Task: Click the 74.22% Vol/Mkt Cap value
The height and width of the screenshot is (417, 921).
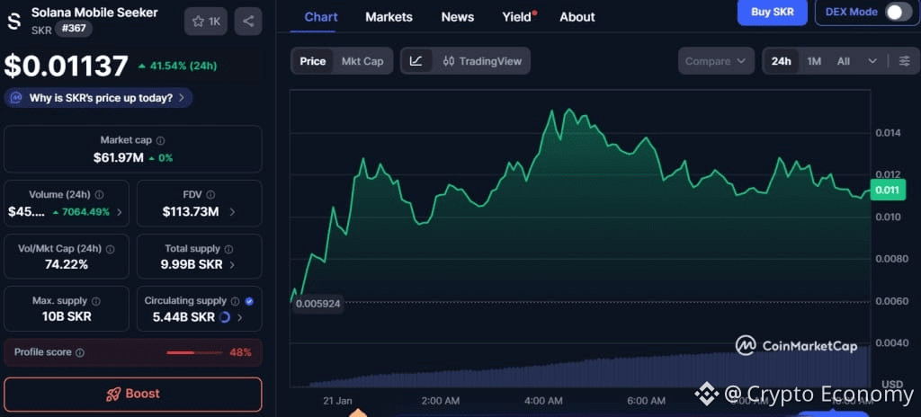Action: point(67,265)
